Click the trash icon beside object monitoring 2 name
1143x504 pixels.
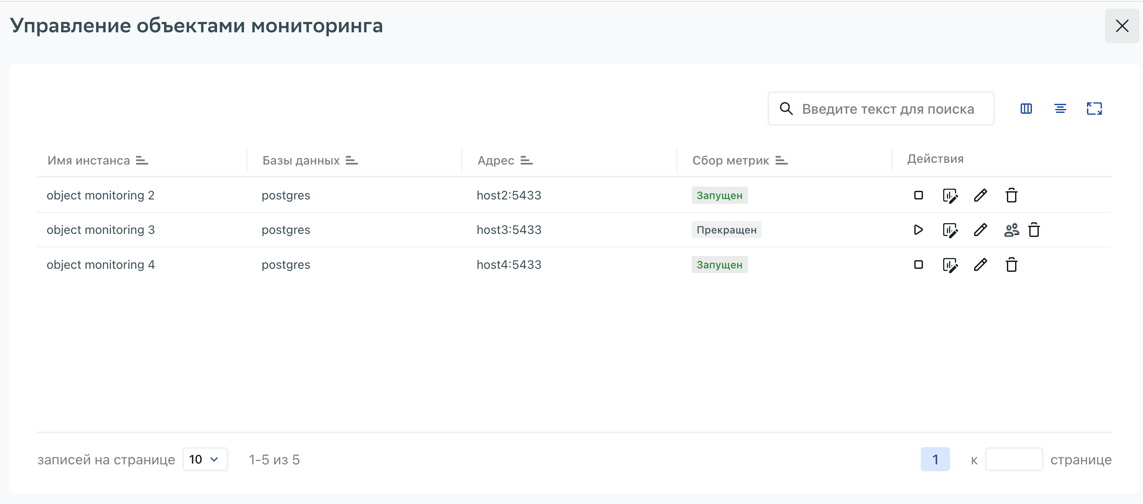(x=194, y=195)
